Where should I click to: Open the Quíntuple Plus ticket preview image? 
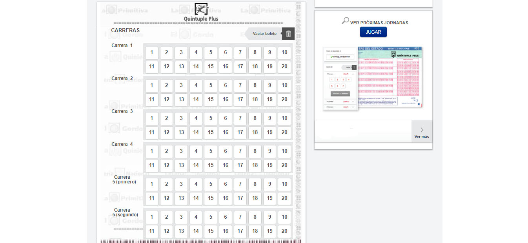coord(373,78)
